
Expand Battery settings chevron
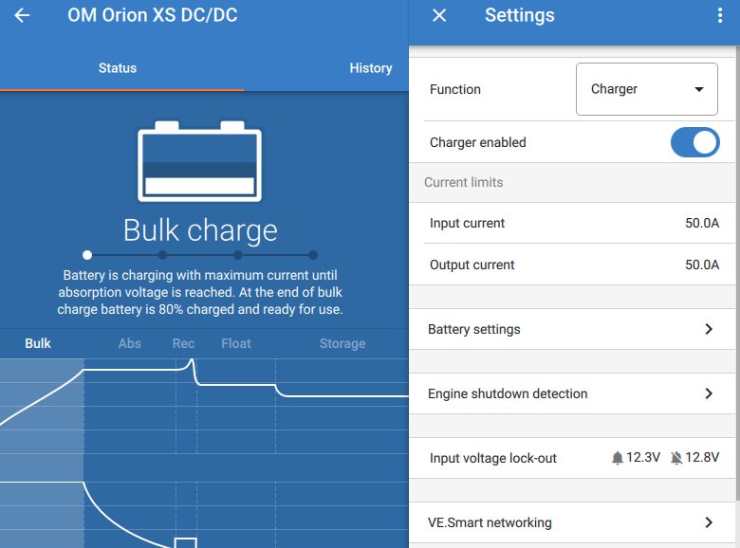click(709, 329)
